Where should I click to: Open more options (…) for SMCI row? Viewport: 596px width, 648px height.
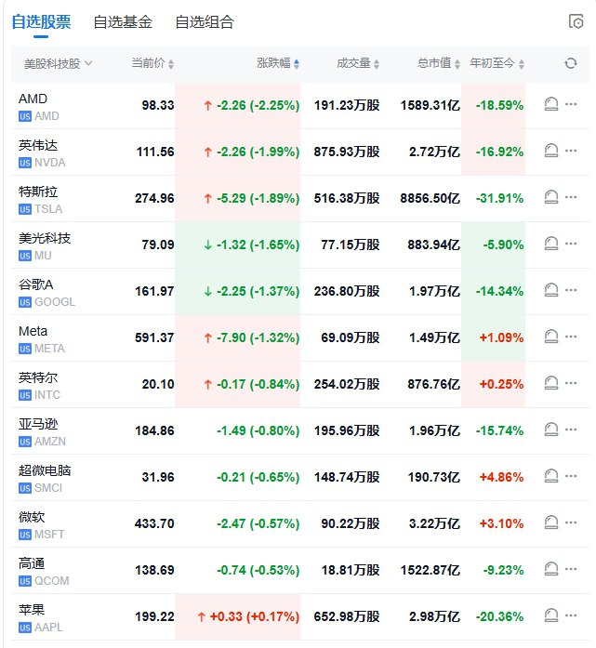pyautogui.click(x=571, y=476)
